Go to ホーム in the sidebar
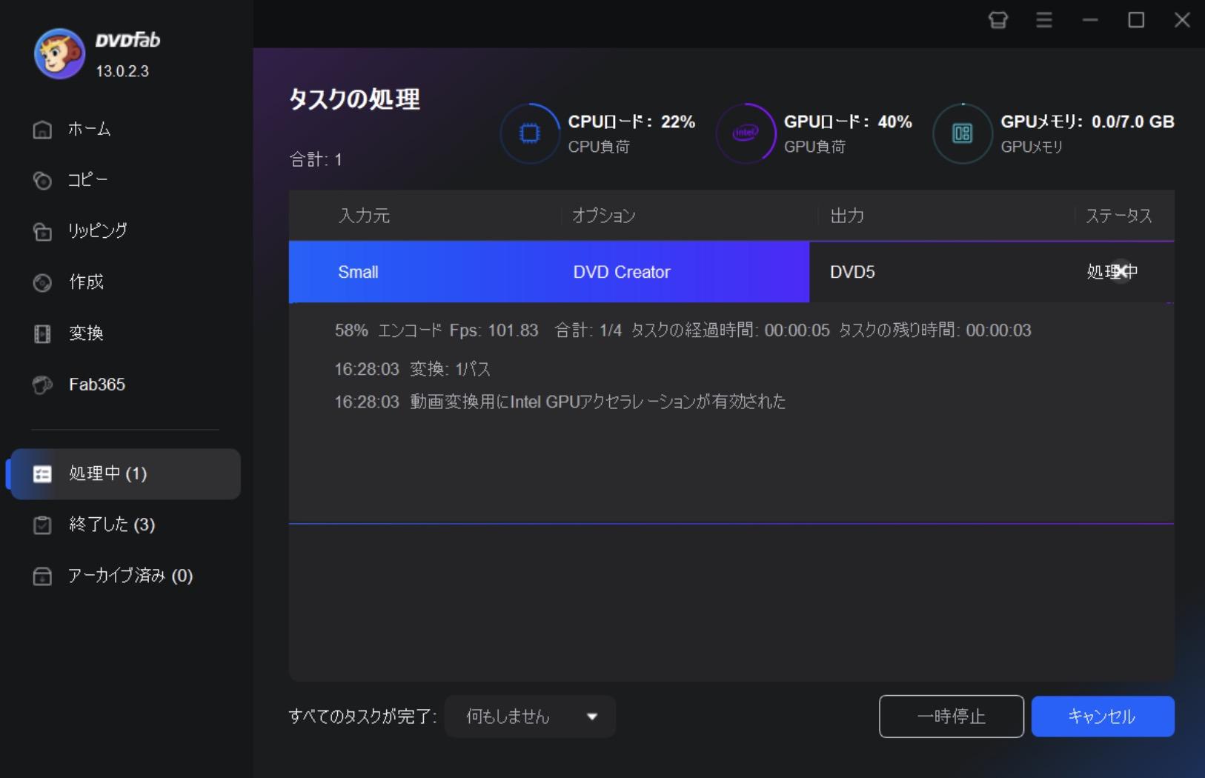 coord(89,130)
